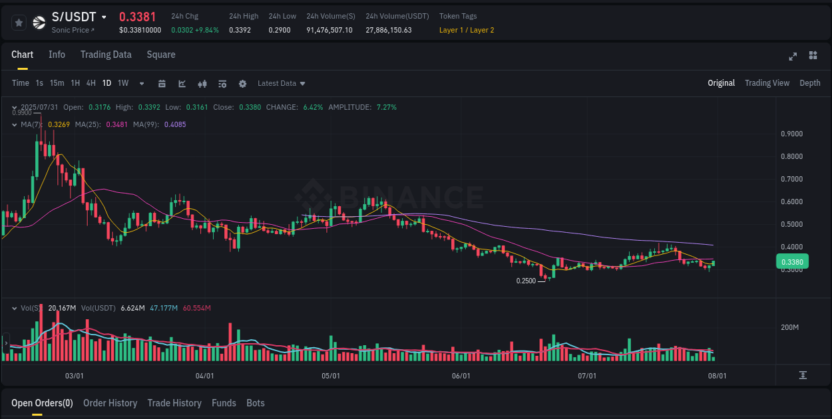Open the layout widget icon top right
The height and width of the screenshot is (419, 832).
(812, 57)
